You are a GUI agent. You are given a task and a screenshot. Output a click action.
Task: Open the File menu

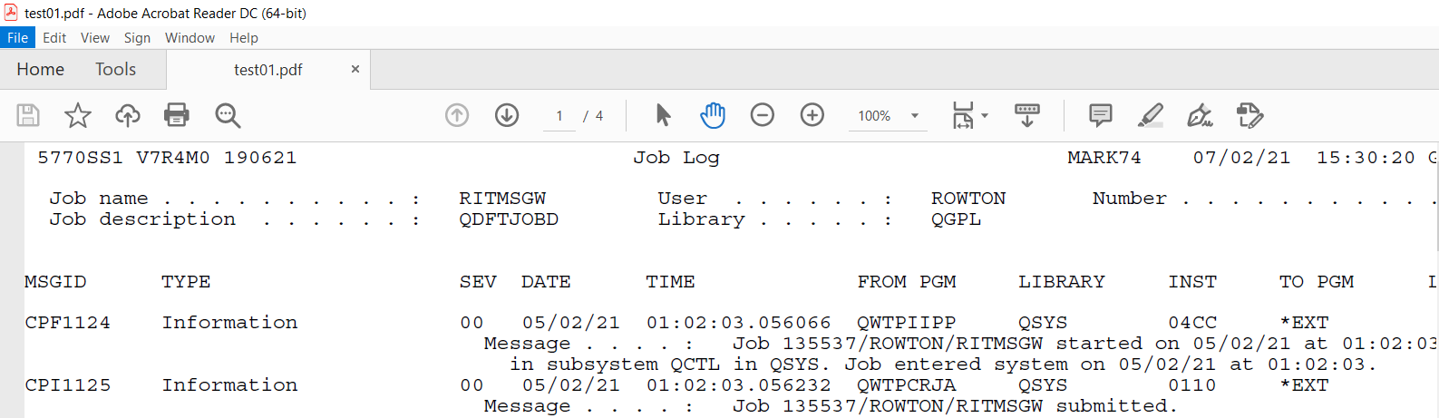17,38
